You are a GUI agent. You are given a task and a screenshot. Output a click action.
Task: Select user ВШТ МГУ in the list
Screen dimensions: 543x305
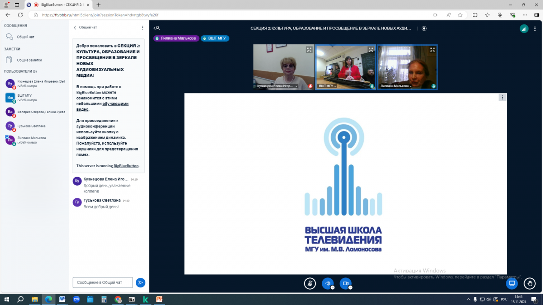point(34,98)
